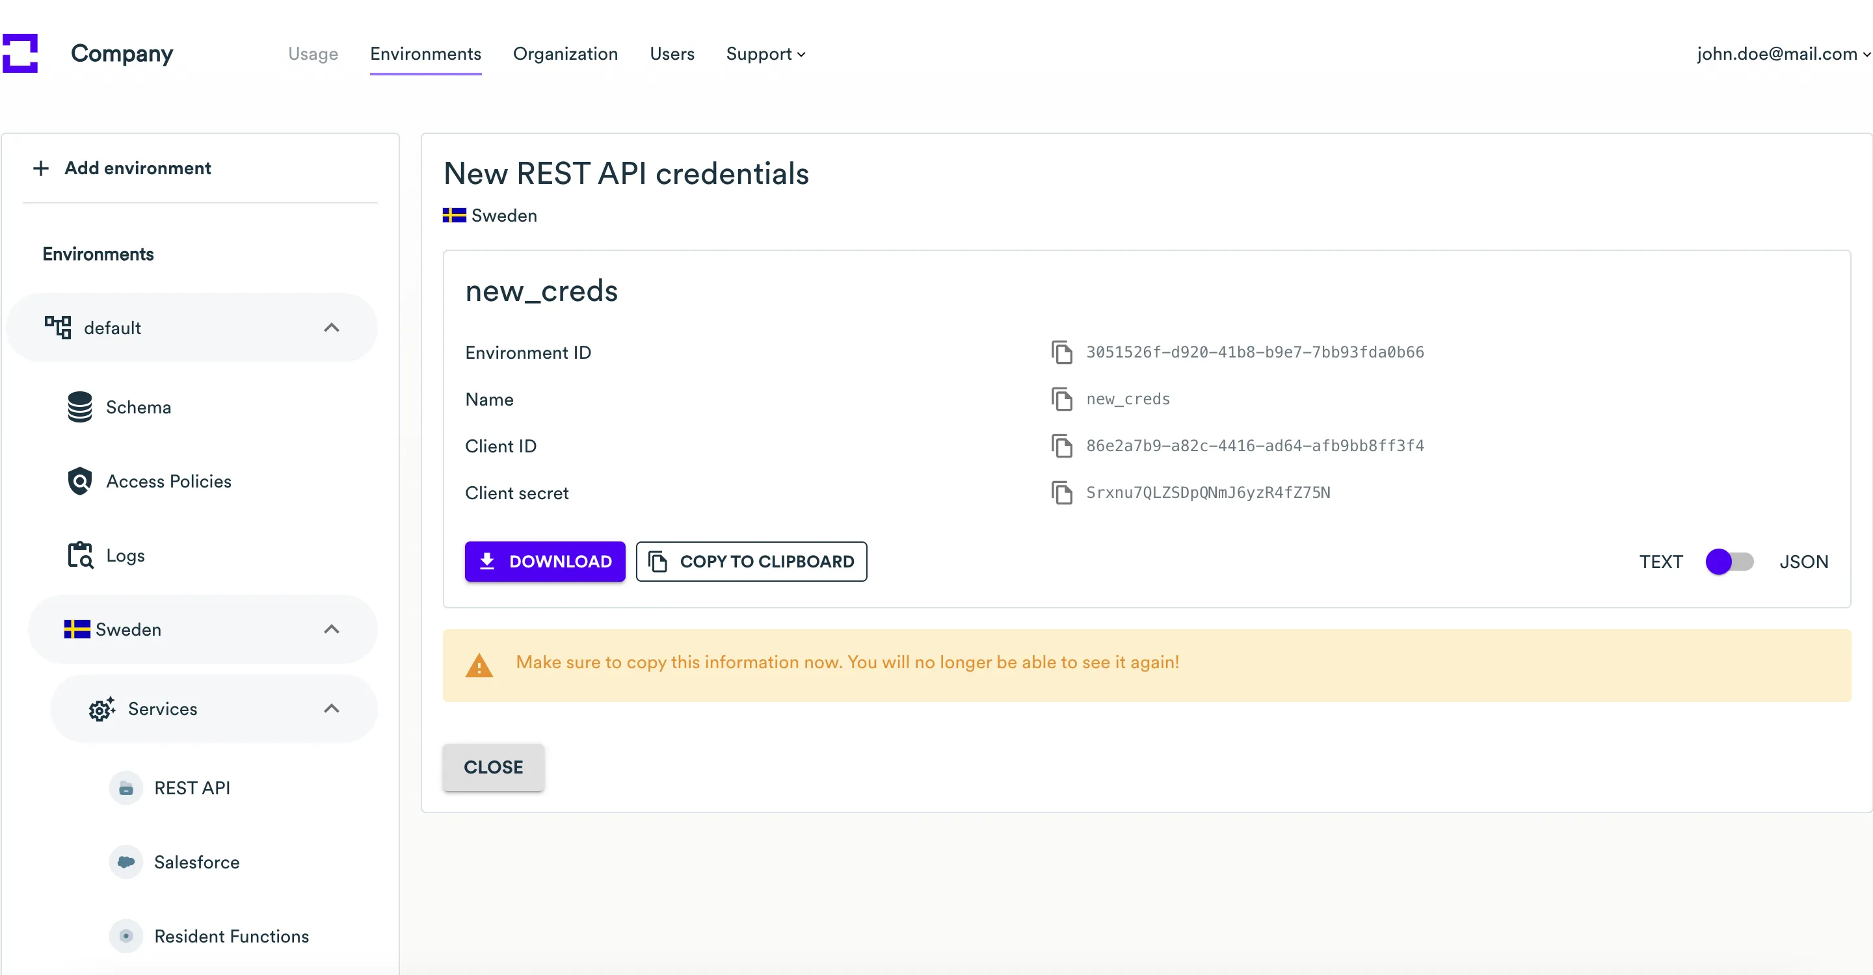This screenshot has width=1873, height=975.
Task: Click the company logo icon
Action: (x=20, y=54)
